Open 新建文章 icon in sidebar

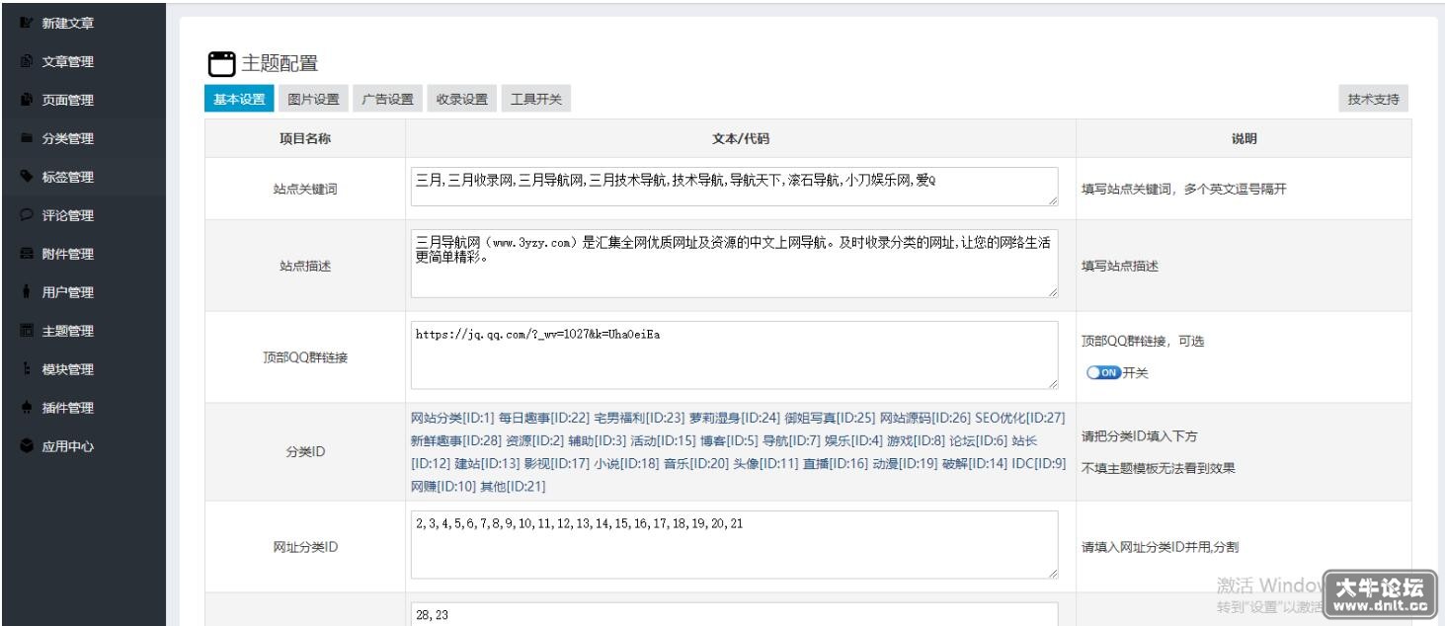tap(26, 23)
